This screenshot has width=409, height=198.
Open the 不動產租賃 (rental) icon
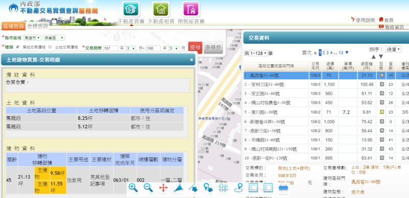tap(161, 9)
